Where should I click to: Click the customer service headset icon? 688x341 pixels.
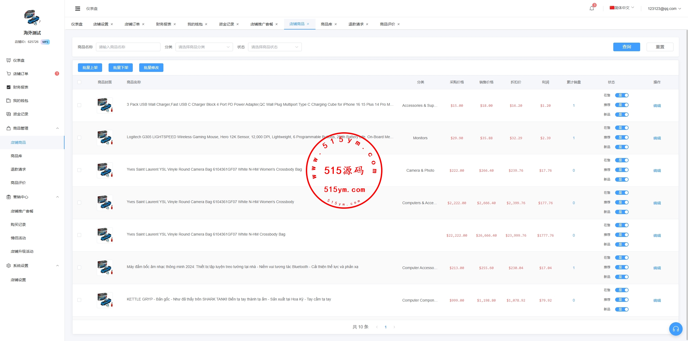[676, 329]
